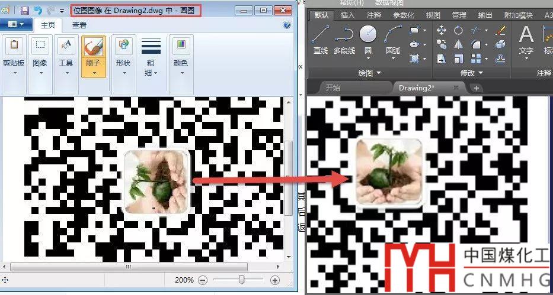This screenshot has width=553, height=295.
Task: Select the rectangle tool in AutoCAD's draw panel
Action: tap(414, 31)
